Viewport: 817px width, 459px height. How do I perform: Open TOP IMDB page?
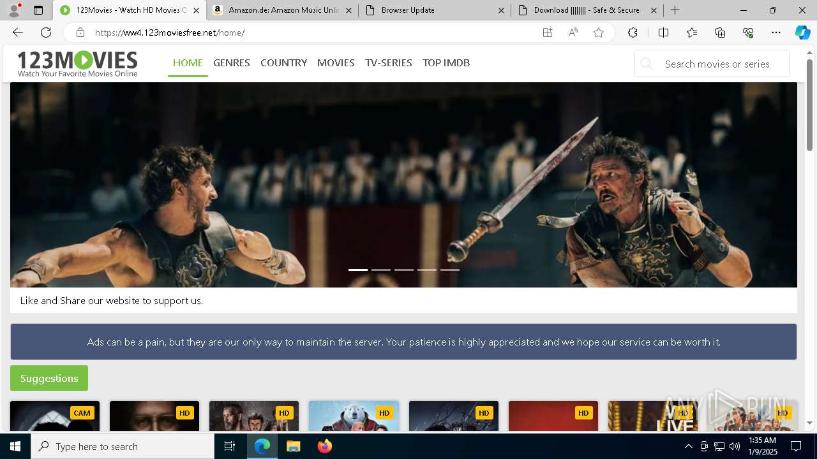pyautogui.click(x=446, y=62)
